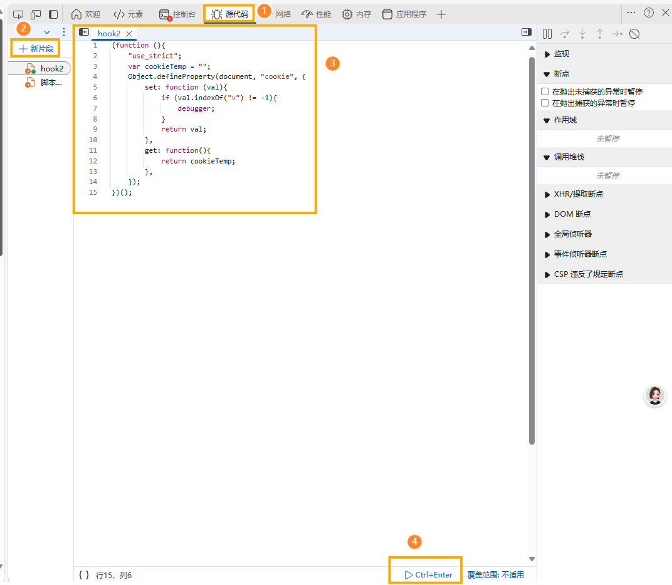Expand the DOM 断点 section
Viewport: 672px width, 585px height.
tap(604, 214)
